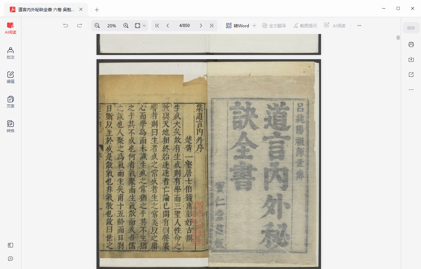Viewport: 421px width, 269px height.
Task: Click the 截图提问 screenshot question button
Action: click(x=305, y=26)
